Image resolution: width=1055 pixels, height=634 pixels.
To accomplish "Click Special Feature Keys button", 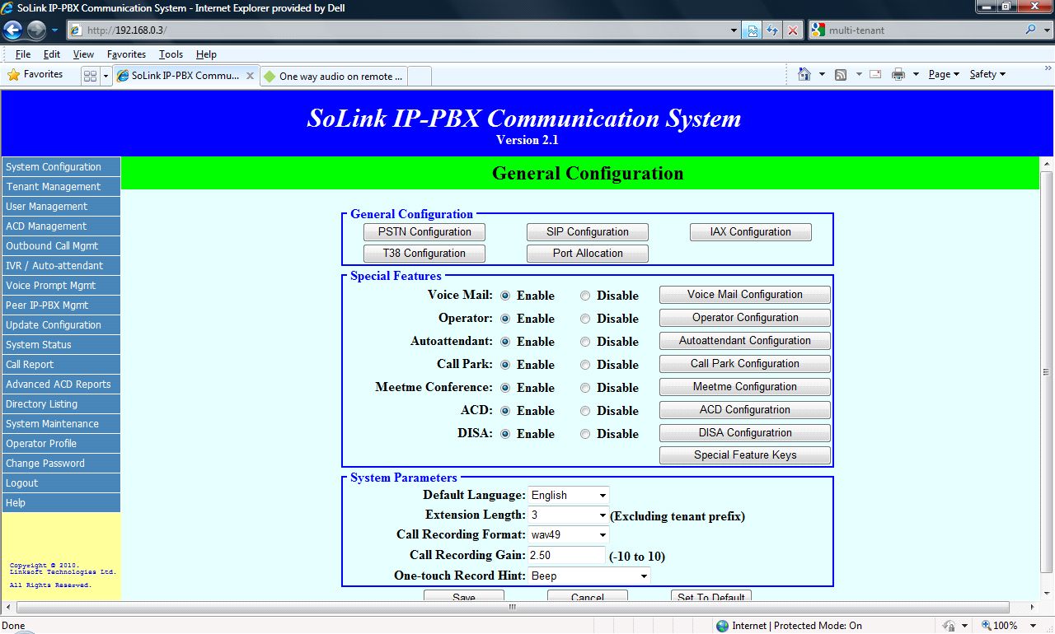I will click(745, 455).
